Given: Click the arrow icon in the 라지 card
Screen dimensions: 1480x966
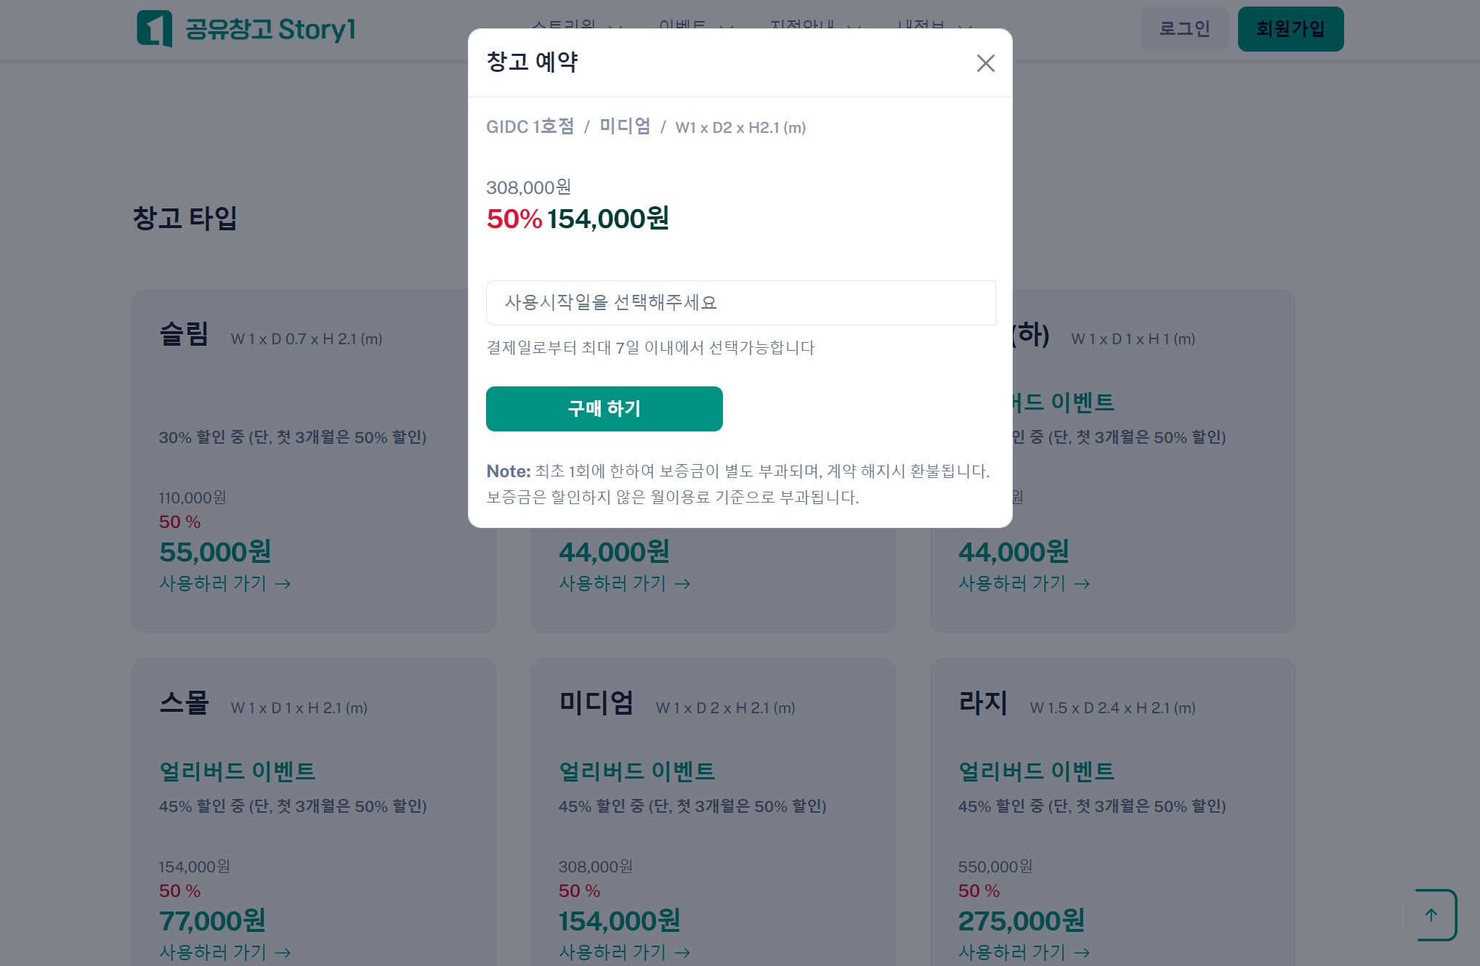Looking at the screenshot, I should (1083, 953).
